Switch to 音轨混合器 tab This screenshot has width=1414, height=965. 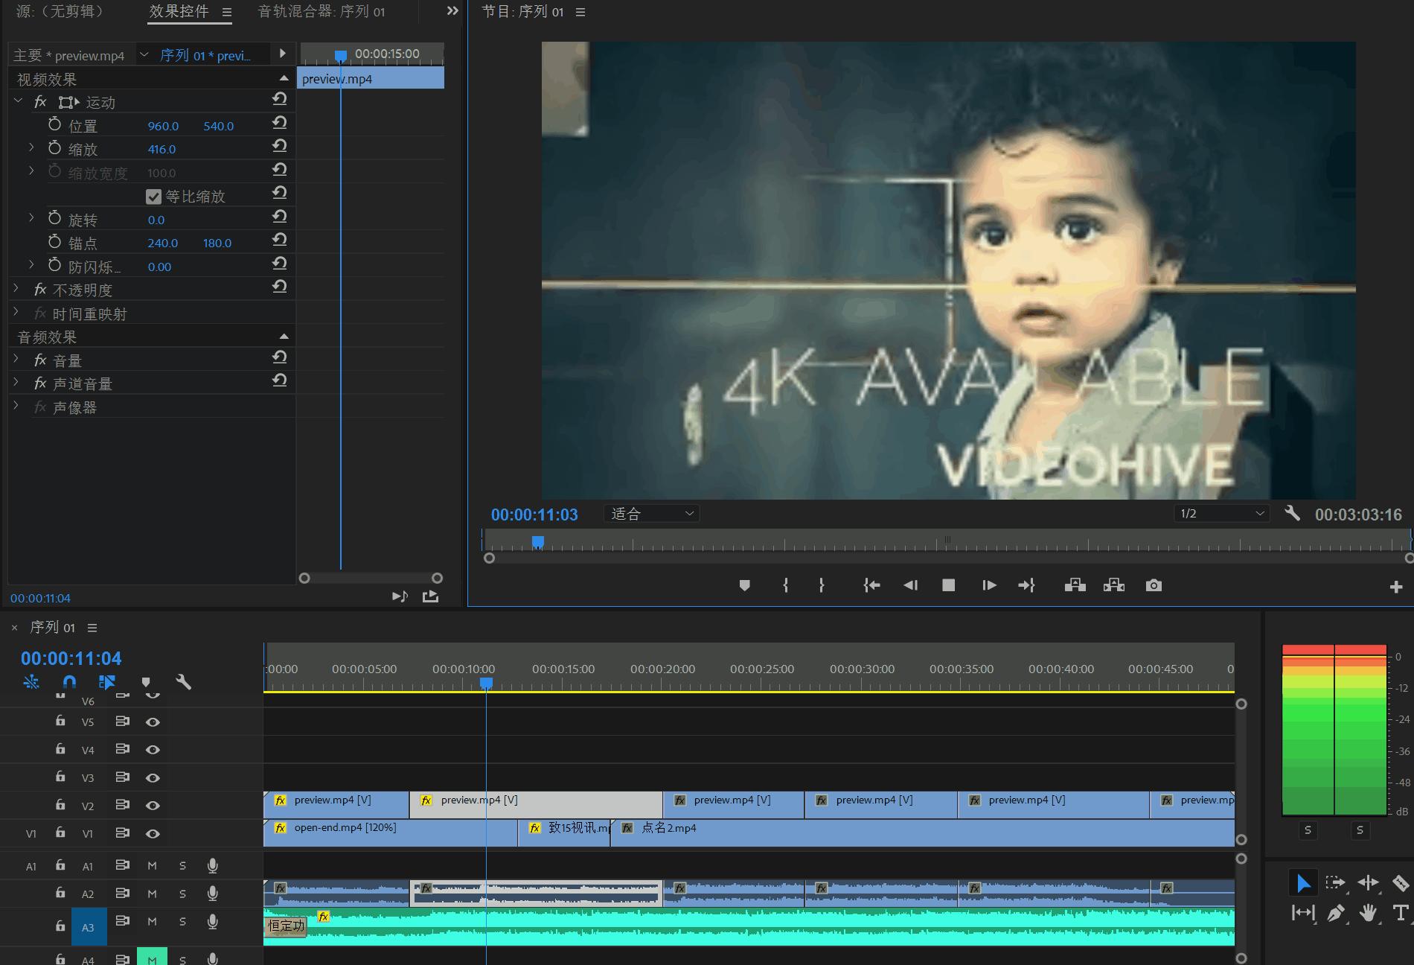[321, 12]
